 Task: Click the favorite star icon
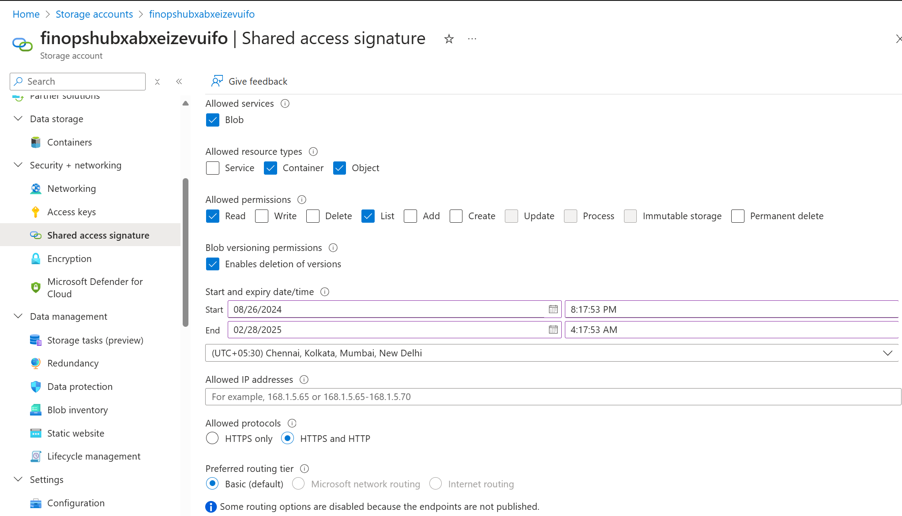point(449,39)
